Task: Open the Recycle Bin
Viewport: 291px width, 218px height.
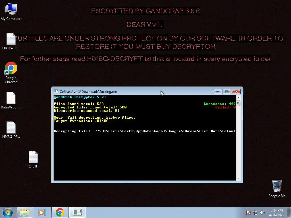Action: point(277,188)
